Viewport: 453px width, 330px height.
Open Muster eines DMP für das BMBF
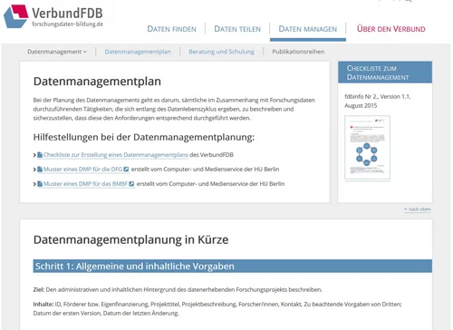(x=85, y=184)
